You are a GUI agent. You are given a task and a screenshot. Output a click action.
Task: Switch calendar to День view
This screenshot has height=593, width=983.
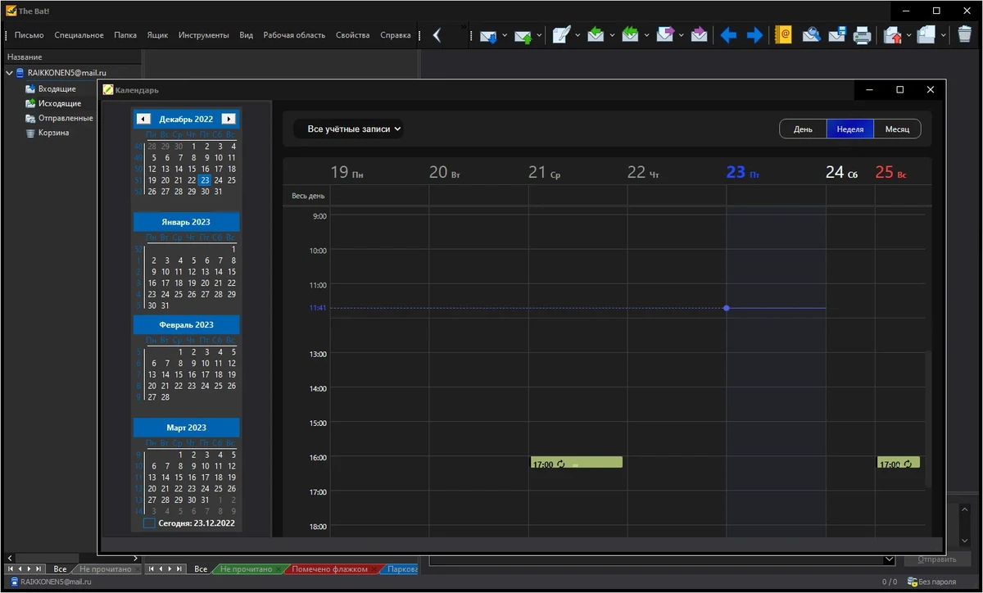(803, 129)
